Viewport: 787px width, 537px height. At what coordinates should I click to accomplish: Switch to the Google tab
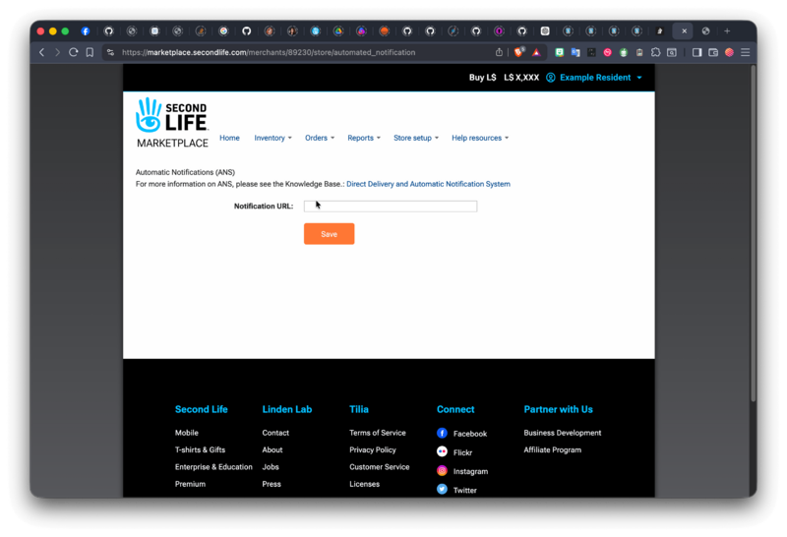pyautogui.click(x=224, y=31)
